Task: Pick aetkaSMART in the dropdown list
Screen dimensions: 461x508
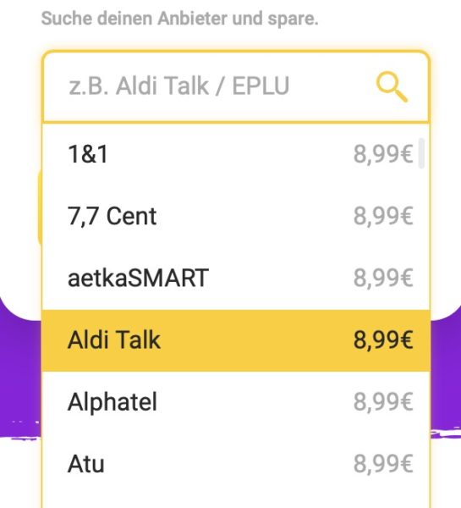Action: pos(236,278)
